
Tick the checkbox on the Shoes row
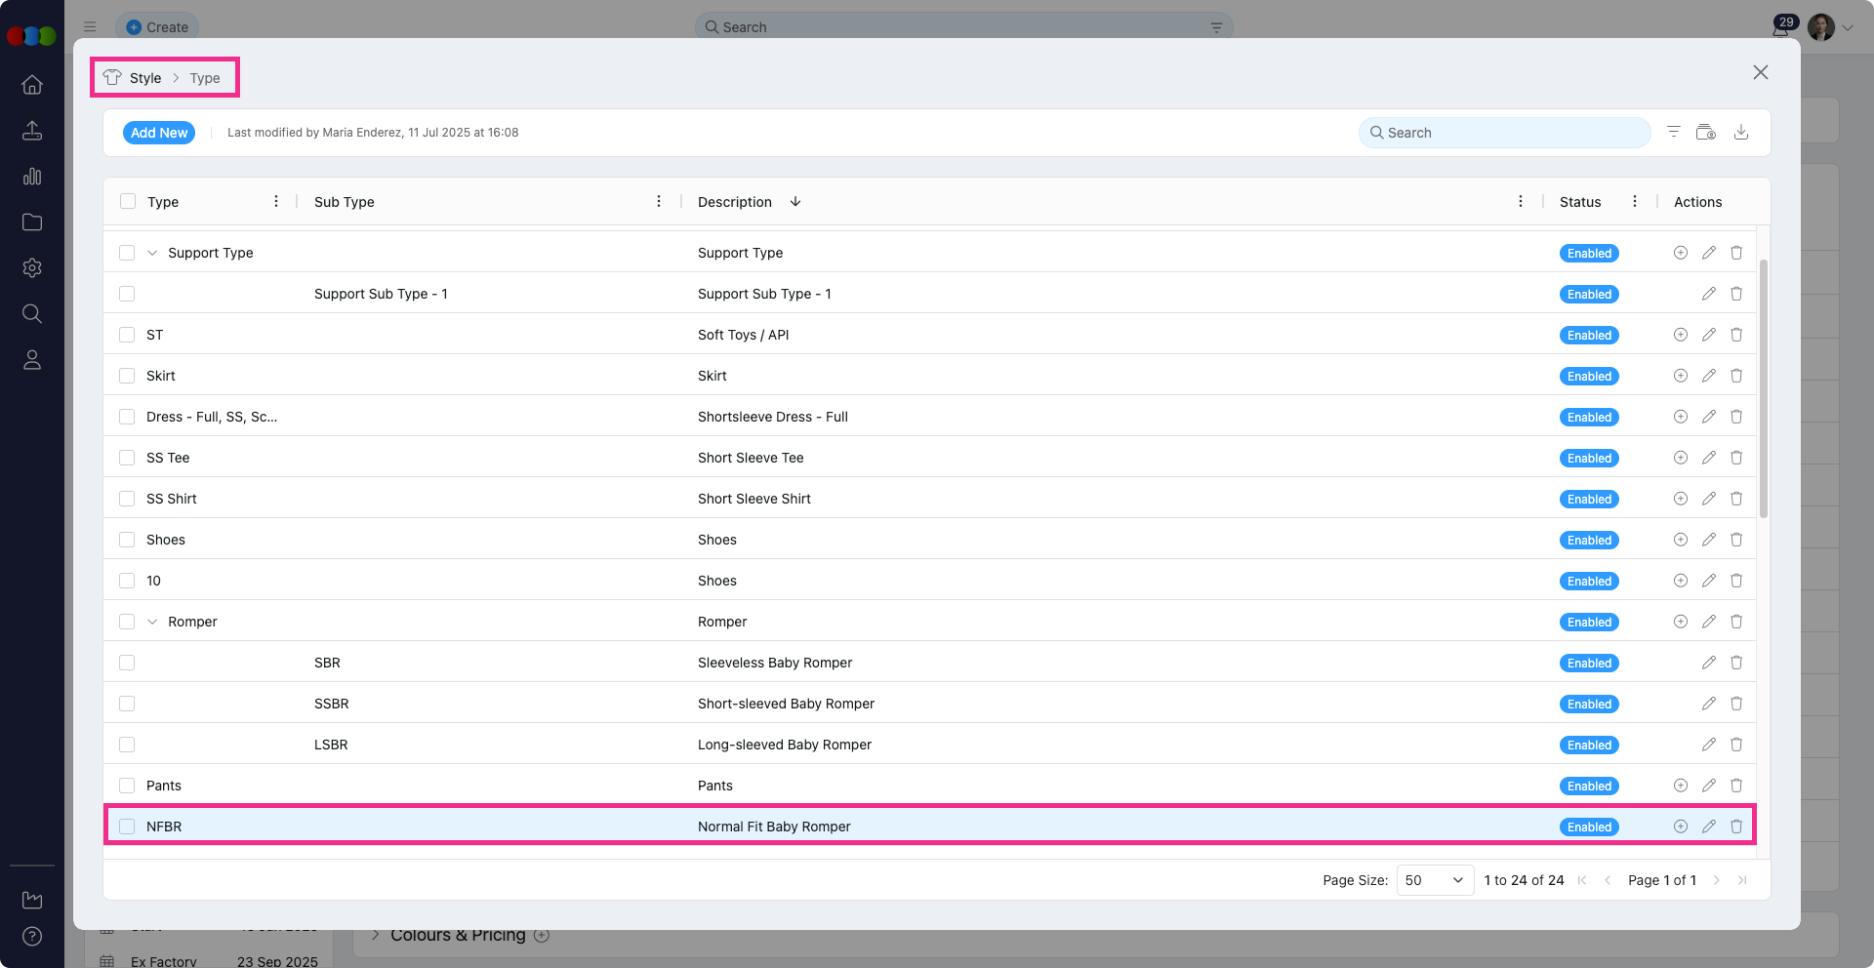[x=127, y=540]
